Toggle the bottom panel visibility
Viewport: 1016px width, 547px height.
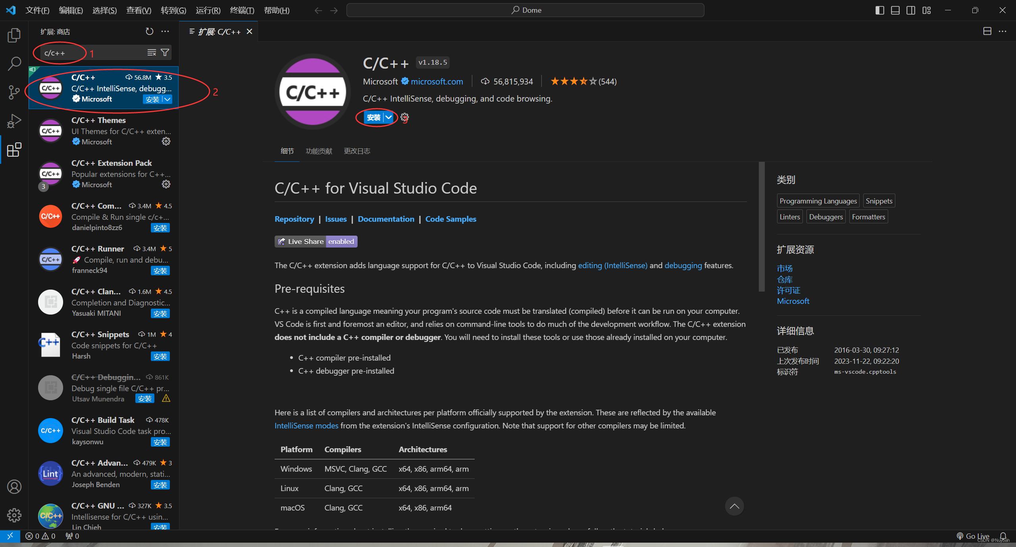pos(895,10)
